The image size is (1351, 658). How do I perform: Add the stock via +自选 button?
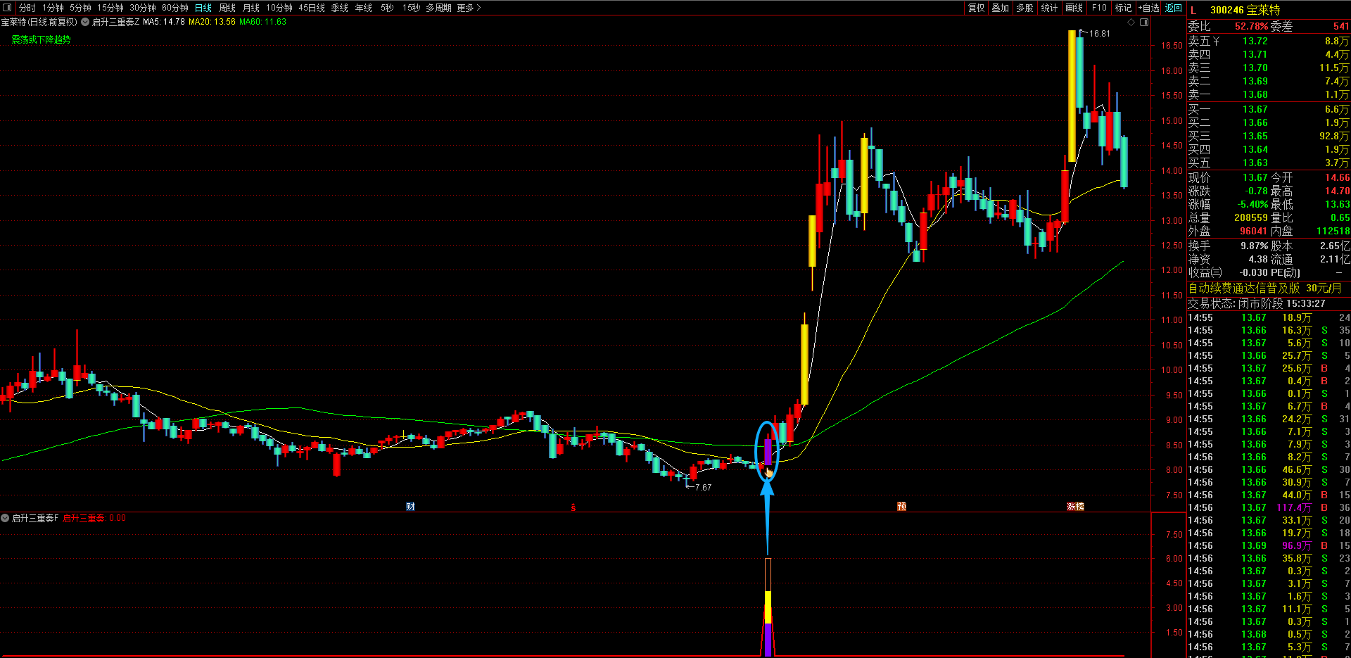(x=1149, y=8)
